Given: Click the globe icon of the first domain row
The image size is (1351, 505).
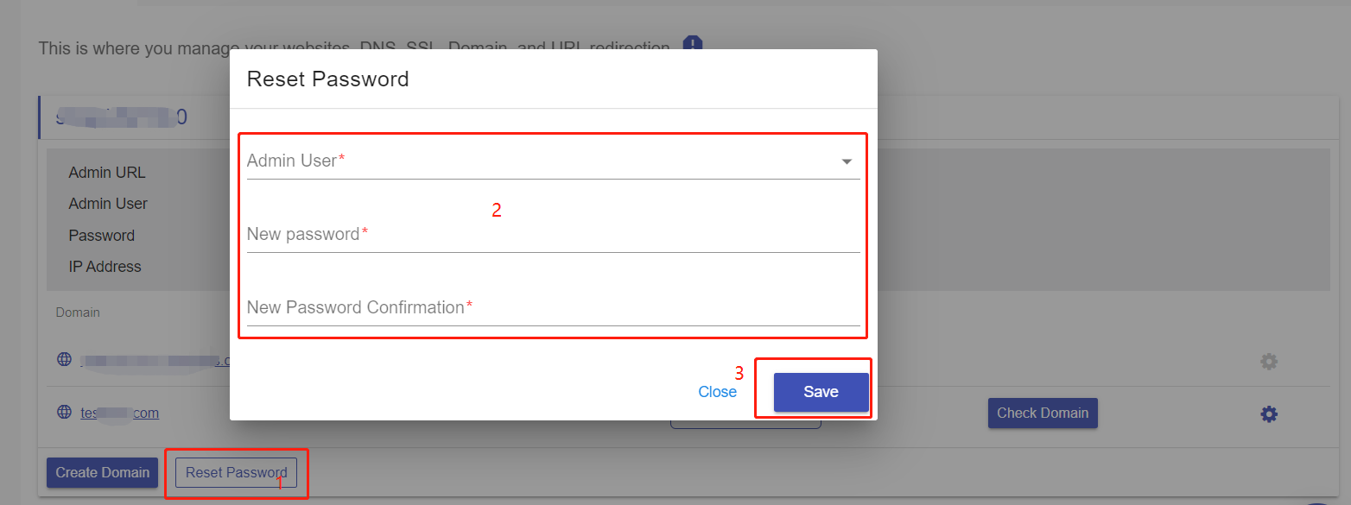Looking at the screenshot, I should pyautogui.click(x=64, y=359).
